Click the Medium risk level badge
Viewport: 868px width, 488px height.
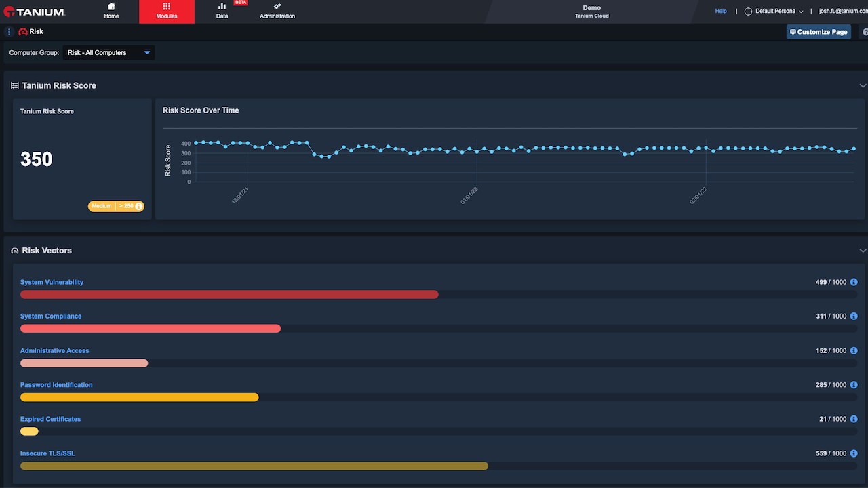116,206
